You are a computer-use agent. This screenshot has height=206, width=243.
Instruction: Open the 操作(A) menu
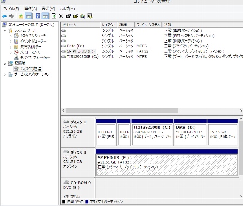click(30, 9)
